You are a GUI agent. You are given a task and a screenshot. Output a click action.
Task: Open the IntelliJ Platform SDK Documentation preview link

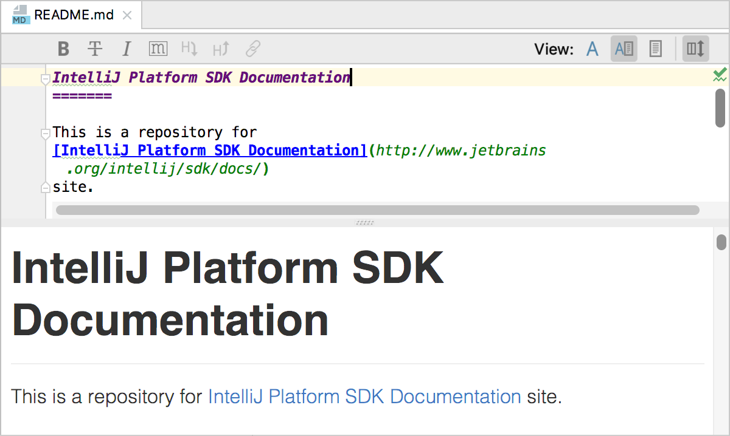click(364, 397)
